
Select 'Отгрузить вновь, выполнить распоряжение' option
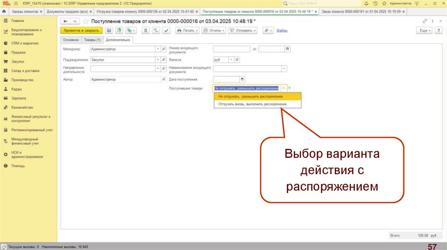point(258,104)
